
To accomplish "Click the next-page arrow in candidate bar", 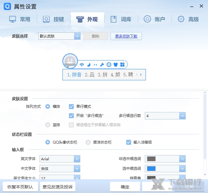I will tap(141, 75).
